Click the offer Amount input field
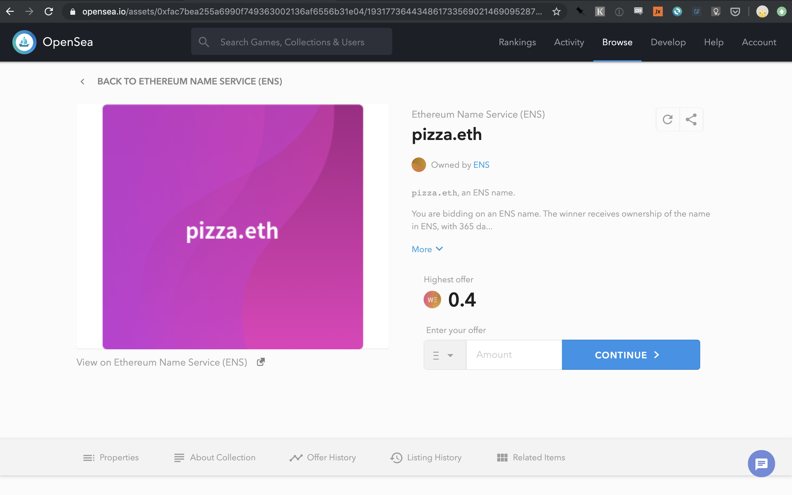Viewport: 792px width, 495px height. (514, 355)
